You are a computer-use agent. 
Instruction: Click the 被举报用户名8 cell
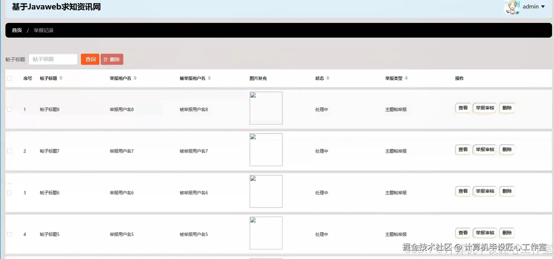coord(194,109)
